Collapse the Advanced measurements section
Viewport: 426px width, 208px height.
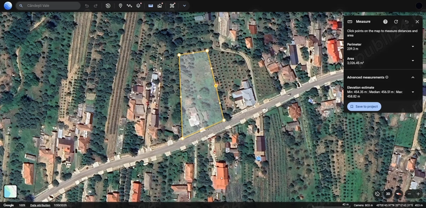click(412, 77)
